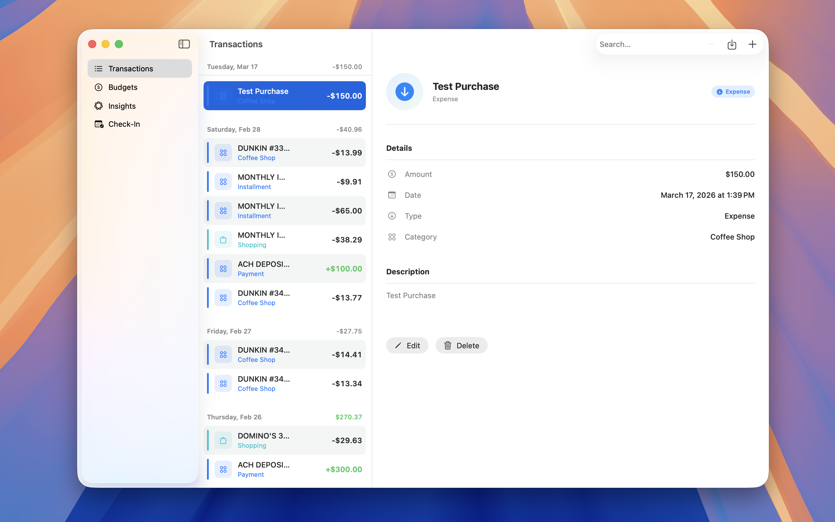Click category icon of -$65.00 Installment row
This screenshot has width=835, height=522.
(223, 211)
